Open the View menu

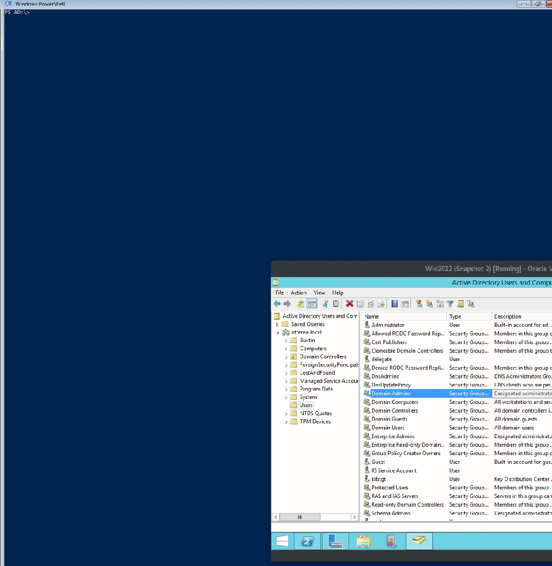tap(319, 293)
